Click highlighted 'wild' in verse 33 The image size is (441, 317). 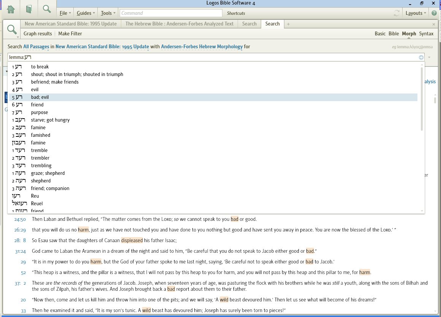pyautogui.click(x=146, y=311)
